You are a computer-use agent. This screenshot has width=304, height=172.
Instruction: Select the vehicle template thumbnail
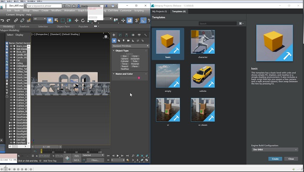(x=203, y=76)
